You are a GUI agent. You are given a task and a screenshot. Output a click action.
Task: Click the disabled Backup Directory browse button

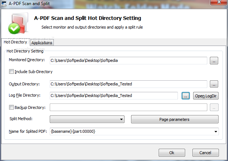tap(214, 107)
